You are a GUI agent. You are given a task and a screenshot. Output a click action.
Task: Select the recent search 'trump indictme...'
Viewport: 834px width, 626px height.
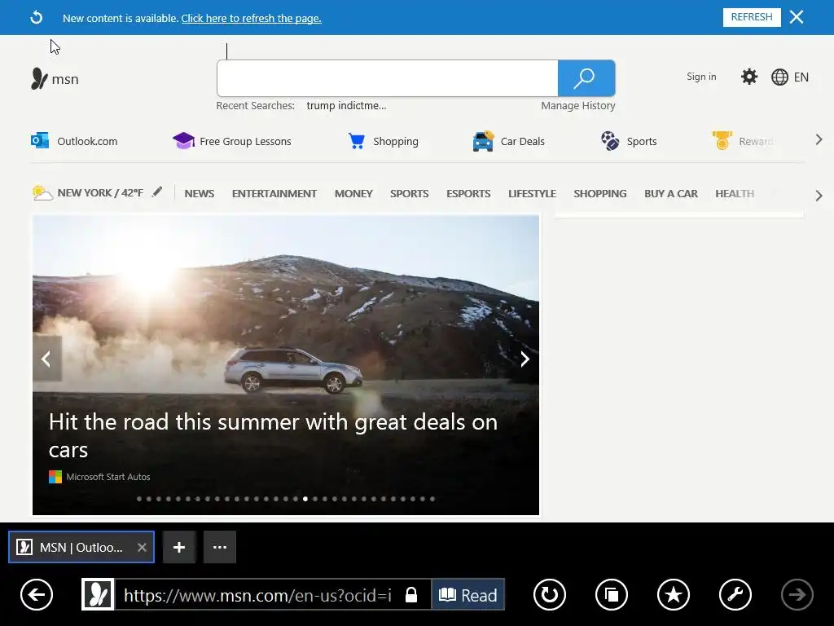(346, 105)
